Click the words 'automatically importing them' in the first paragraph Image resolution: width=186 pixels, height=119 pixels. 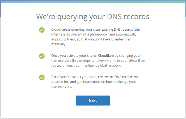tap(94, 37)
